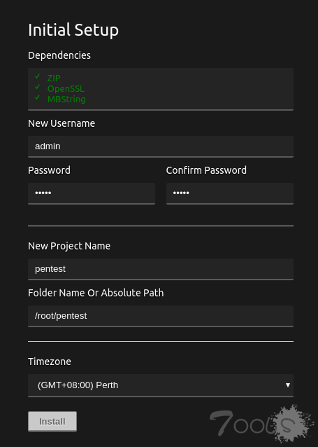Viewport: 318px width, 447px height.
Task: Focus the Password input field
Action: point(92,193)
